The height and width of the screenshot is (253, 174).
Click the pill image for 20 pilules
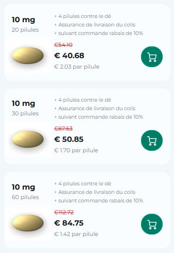point(28,55)
